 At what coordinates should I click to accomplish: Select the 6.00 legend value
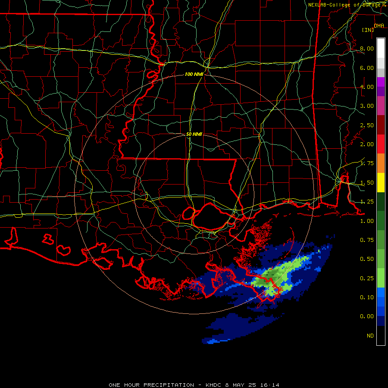pos(367,68)
